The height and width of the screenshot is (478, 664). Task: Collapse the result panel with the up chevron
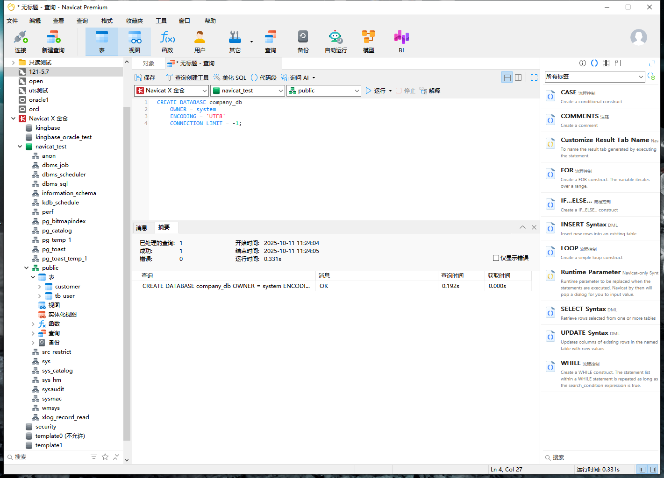pos(522,227)
